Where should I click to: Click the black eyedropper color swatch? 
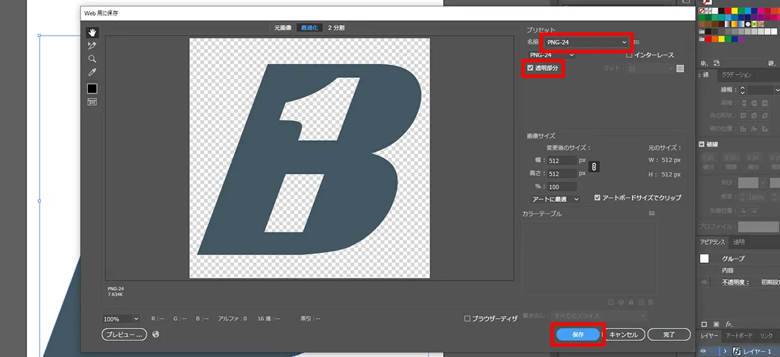[x=92, y=88]
